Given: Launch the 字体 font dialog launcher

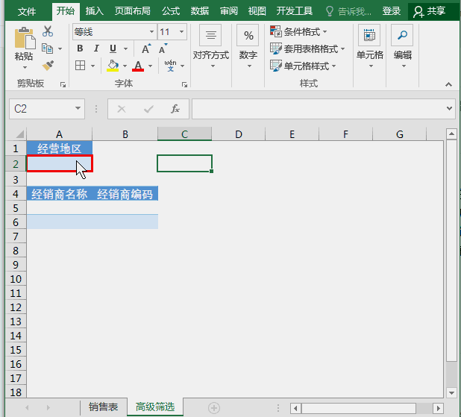Looking at the screenshot, I should tap(184, 85).
